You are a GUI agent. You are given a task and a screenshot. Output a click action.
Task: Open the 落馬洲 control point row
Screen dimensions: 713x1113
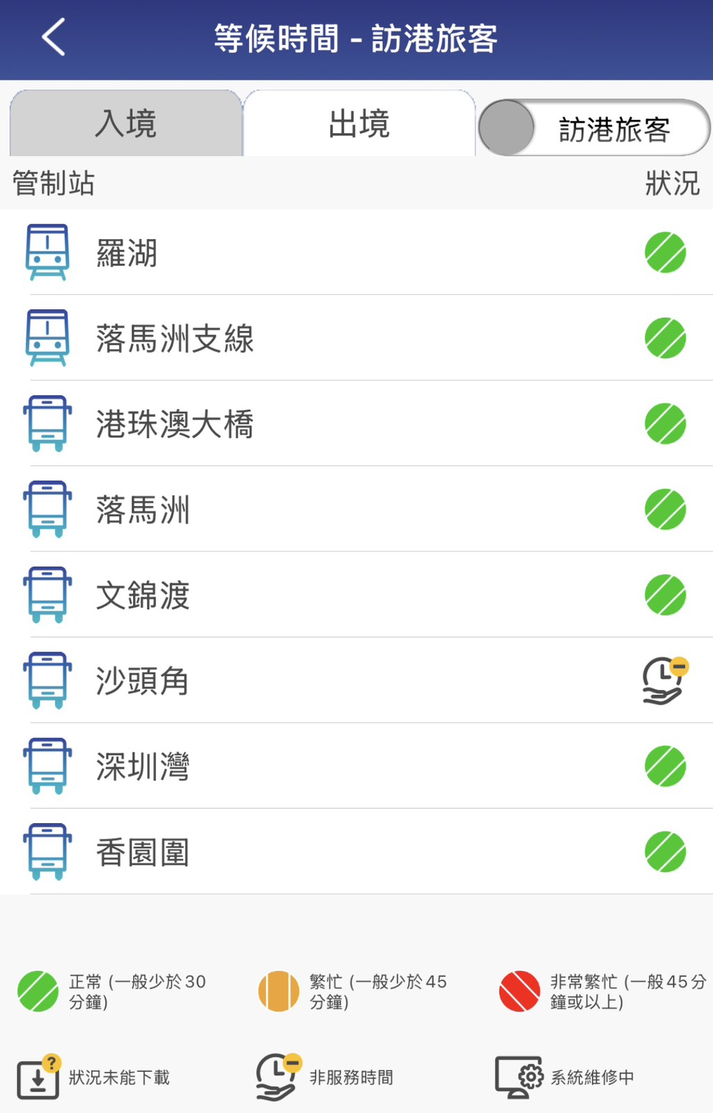pos(143,509)
